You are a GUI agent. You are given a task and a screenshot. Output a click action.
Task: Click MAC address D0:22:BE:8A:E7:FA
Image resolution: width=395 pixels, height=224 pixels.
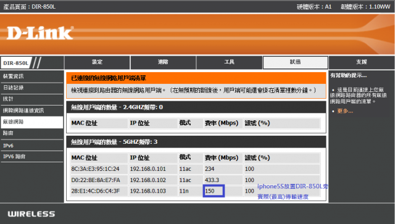[96, 180]
